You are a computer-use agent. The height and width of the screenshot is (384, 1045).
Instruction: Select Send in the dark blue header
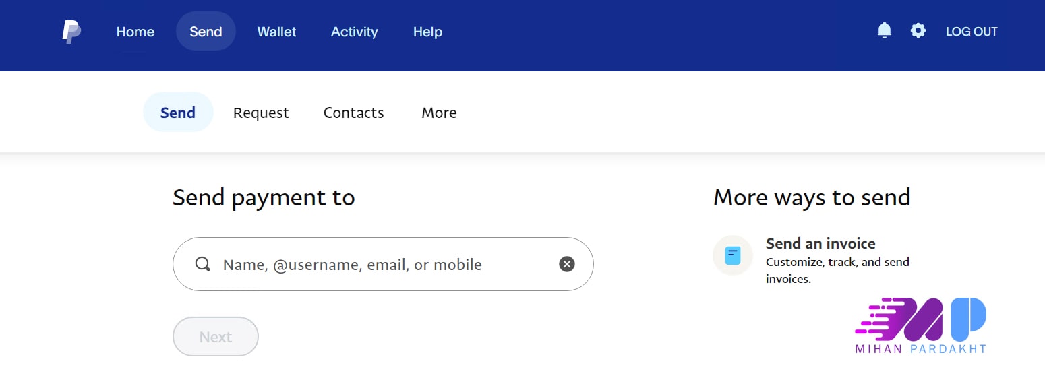[x=206, y=32]
